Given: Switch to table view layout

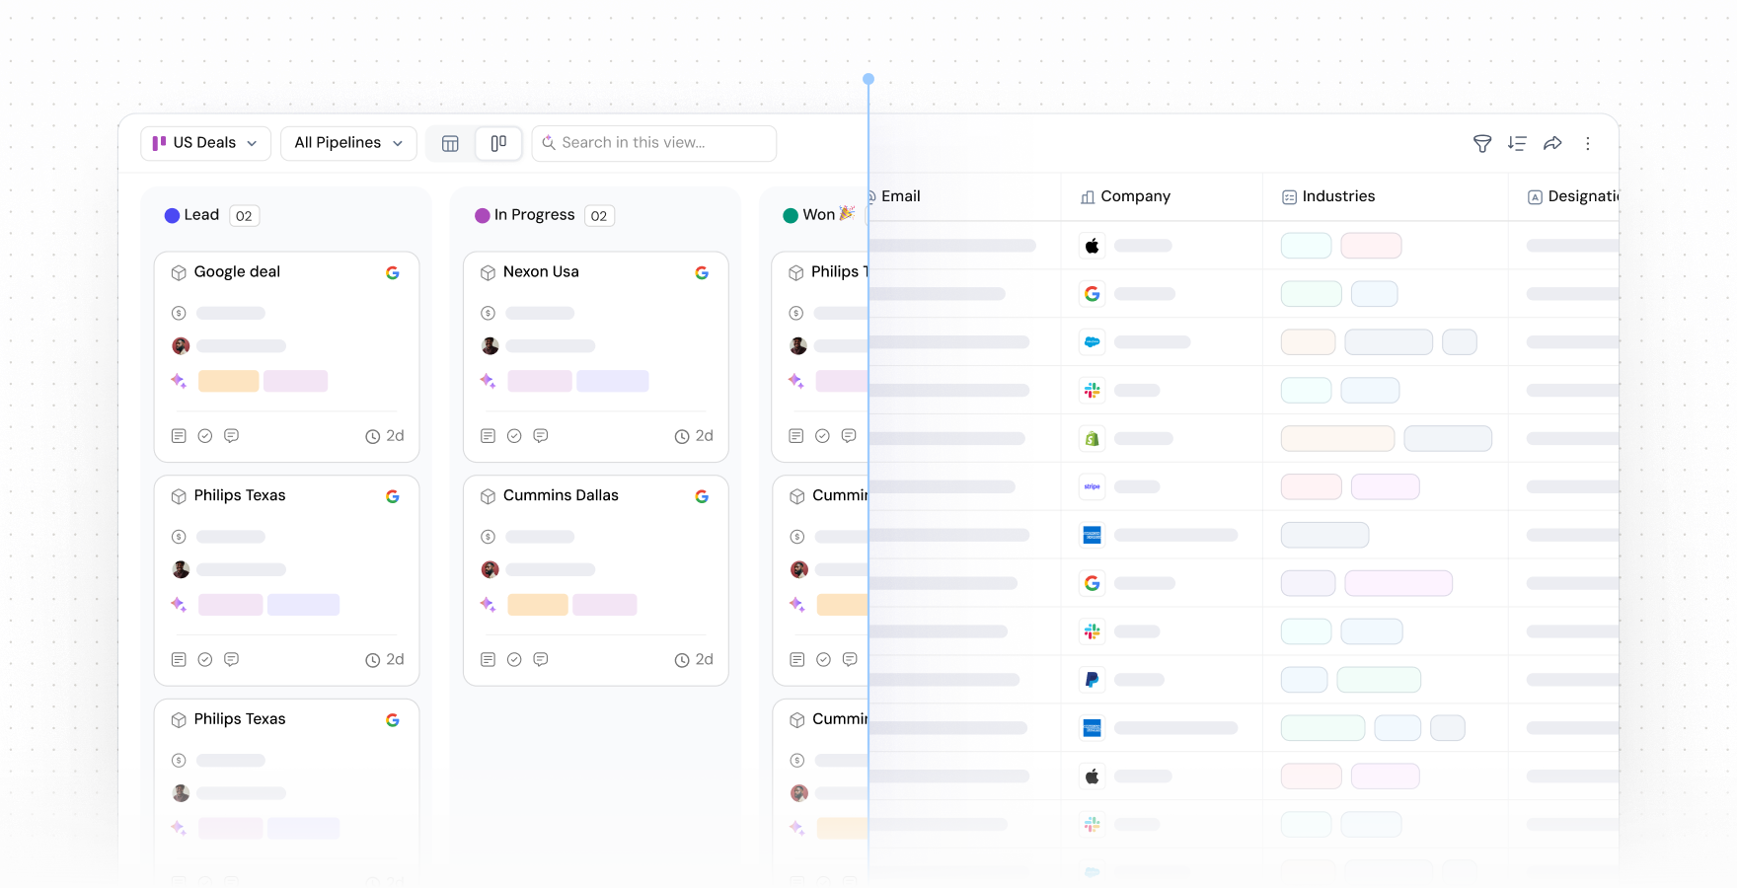Looking at the screenshot, I should point(450,144).
